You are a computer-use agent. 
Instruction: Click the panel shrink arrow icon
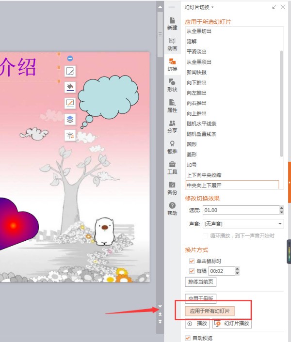tap(274, 7)
